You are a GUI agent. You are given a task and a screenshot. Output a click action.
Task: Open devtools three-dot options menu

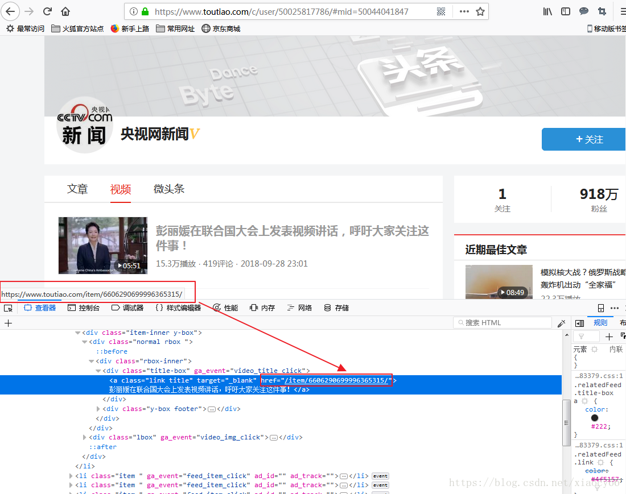(x=615, y=308)
